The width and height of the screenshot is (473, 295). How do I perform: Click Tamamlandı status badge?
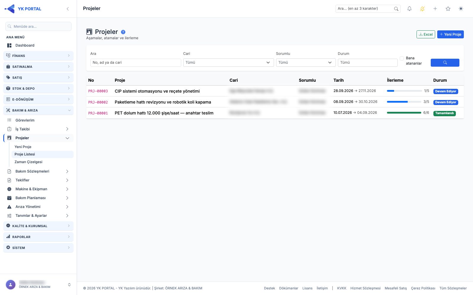coord(444,113)
